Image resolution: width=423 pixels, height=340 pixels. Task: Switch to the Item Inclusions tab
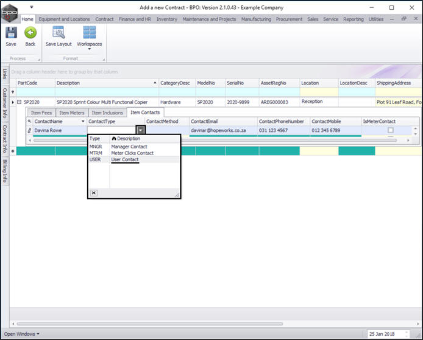pos(107,113)
